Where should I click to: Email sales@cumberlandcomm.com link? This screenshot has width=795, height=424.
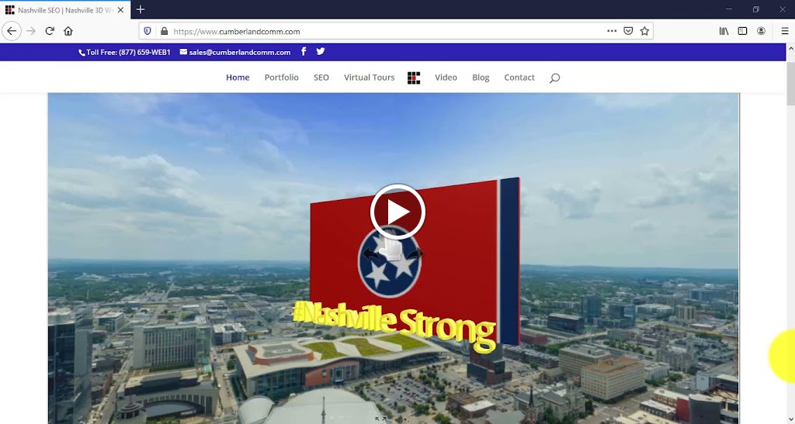pos(235,52)
